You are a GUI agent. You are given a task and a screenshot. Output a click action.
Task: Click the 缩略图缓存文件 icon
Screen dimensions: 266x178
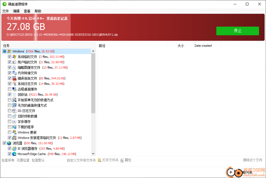pos(14,68)
